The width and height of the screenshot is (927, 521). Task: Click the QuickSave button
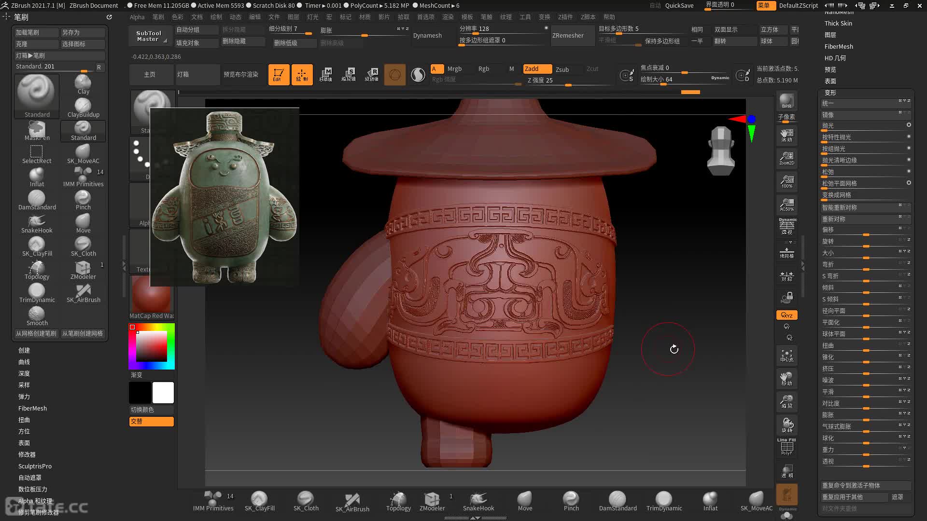coord(679,5)
